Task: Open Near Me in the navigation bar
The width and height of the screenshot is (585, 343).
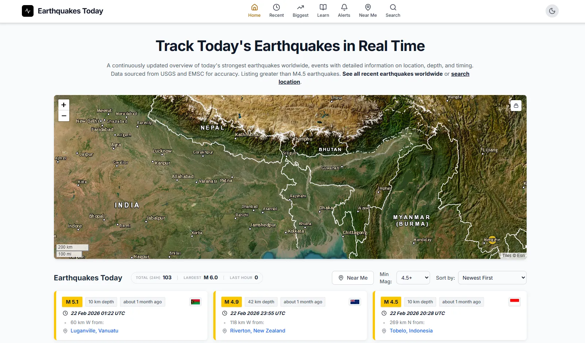Action: coord(368,11)
